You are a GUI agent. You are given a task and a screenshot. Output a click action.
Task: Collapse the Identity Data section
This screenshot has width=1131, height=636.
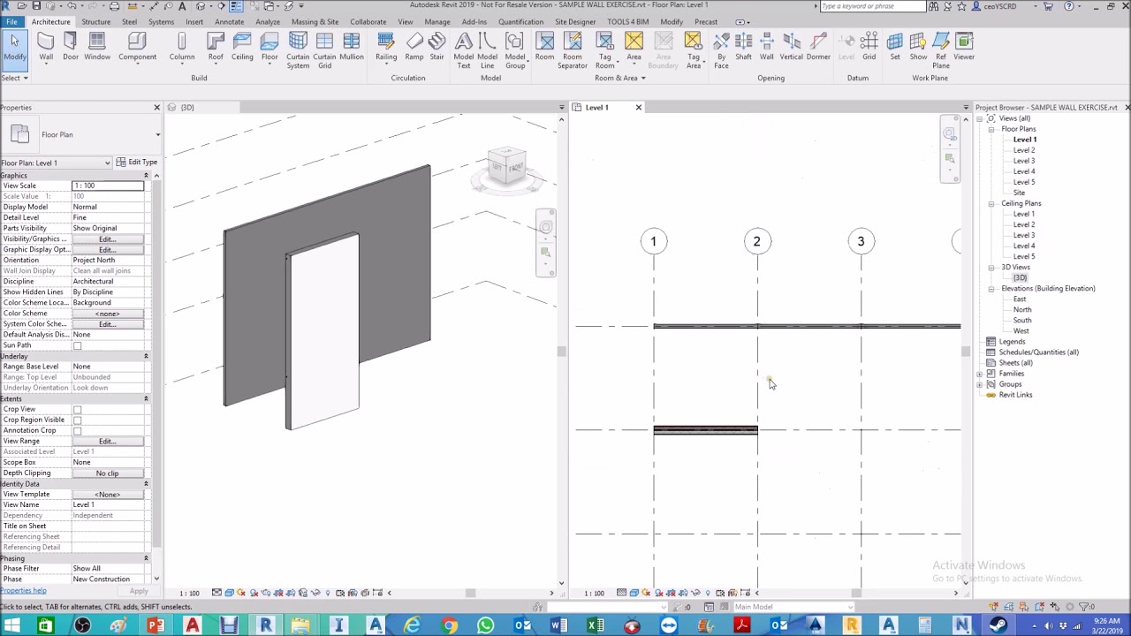coord(146,484)
